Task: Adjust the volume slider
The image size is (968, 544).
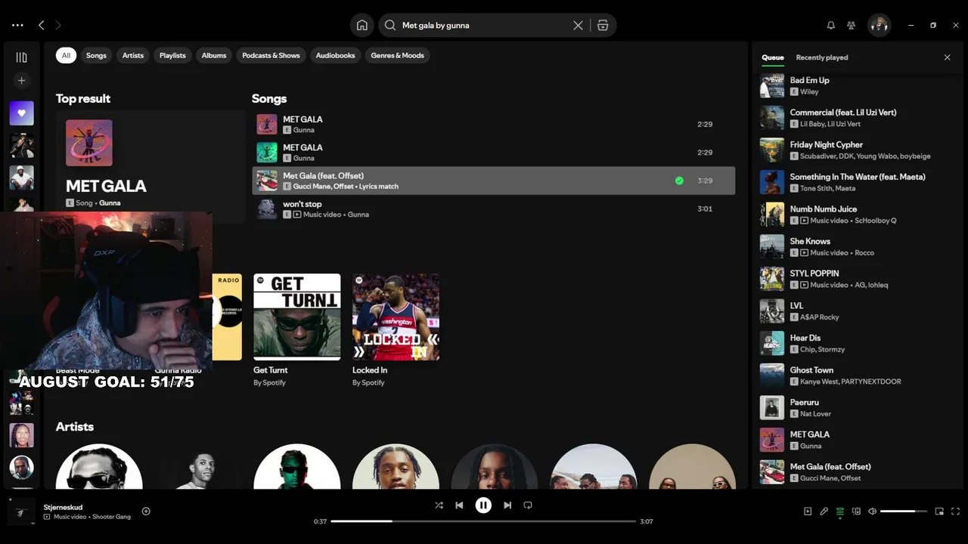Action: point(904,512)
